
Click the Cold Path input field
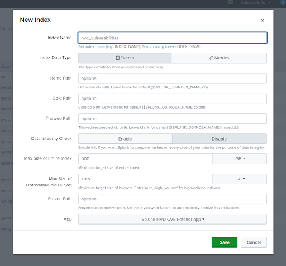(173, 99)
